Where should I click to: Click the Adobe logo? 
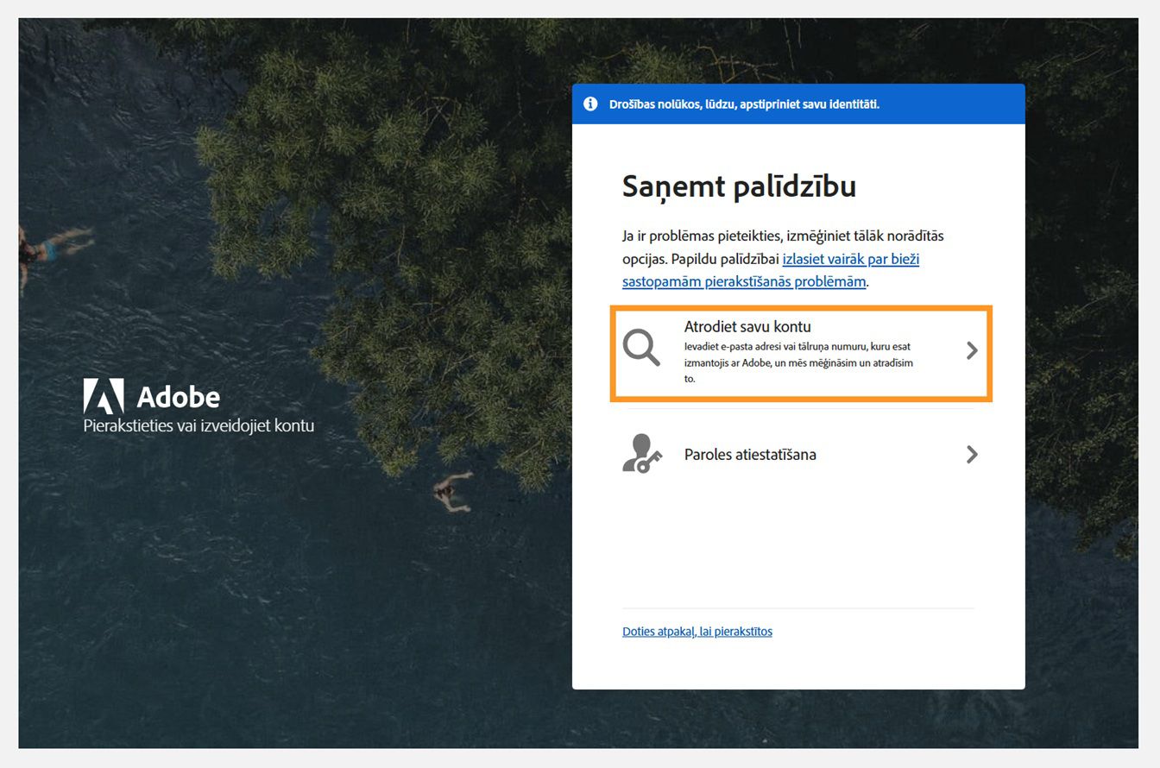pyautogui.click(x=151, y=397)
